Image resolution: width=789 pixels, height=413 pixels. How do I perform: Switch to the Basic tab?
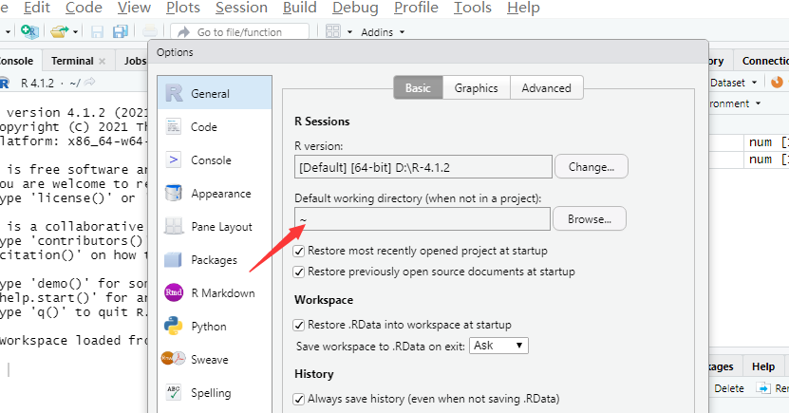point(418,88)
